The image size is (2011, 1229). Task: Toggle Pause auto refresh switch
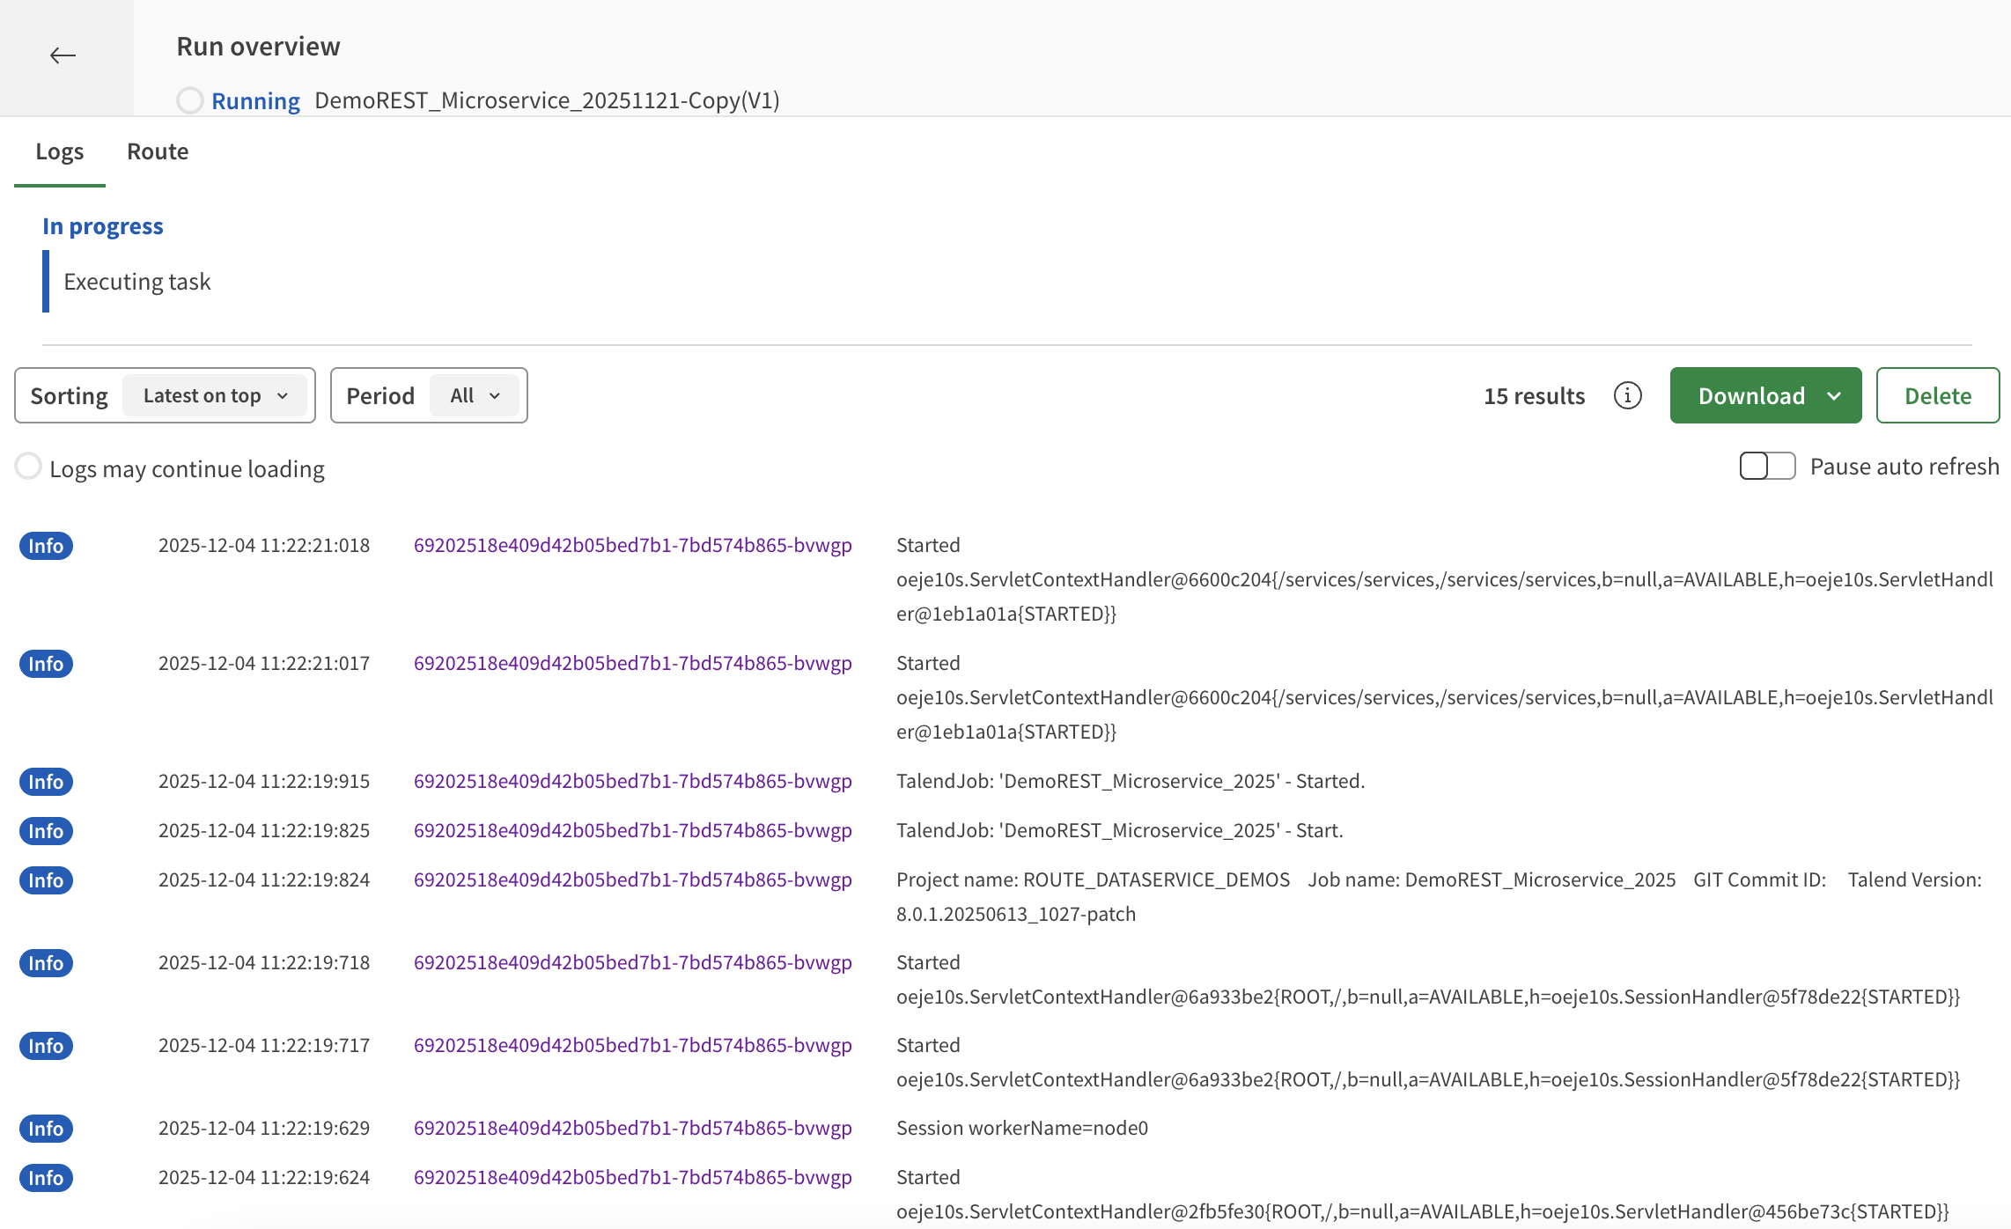point(1766,466)
